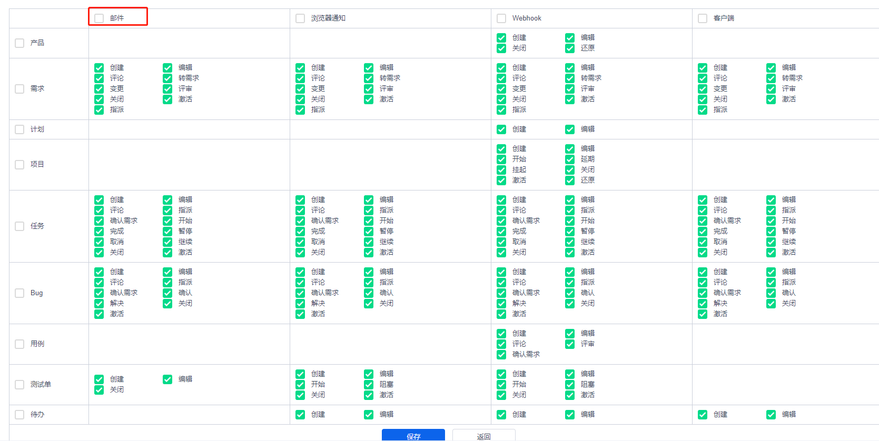Uncheck 任务 Webhook 开始
Viewport: 879px width, 441px height.
[x=570, y=221]
